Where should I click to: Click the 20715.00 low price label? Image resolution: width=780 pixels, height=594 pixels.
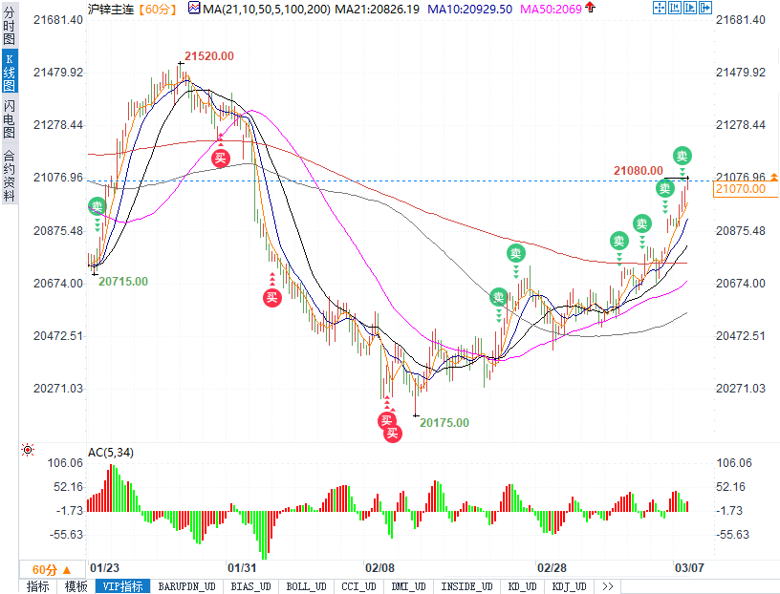[123, 282]
